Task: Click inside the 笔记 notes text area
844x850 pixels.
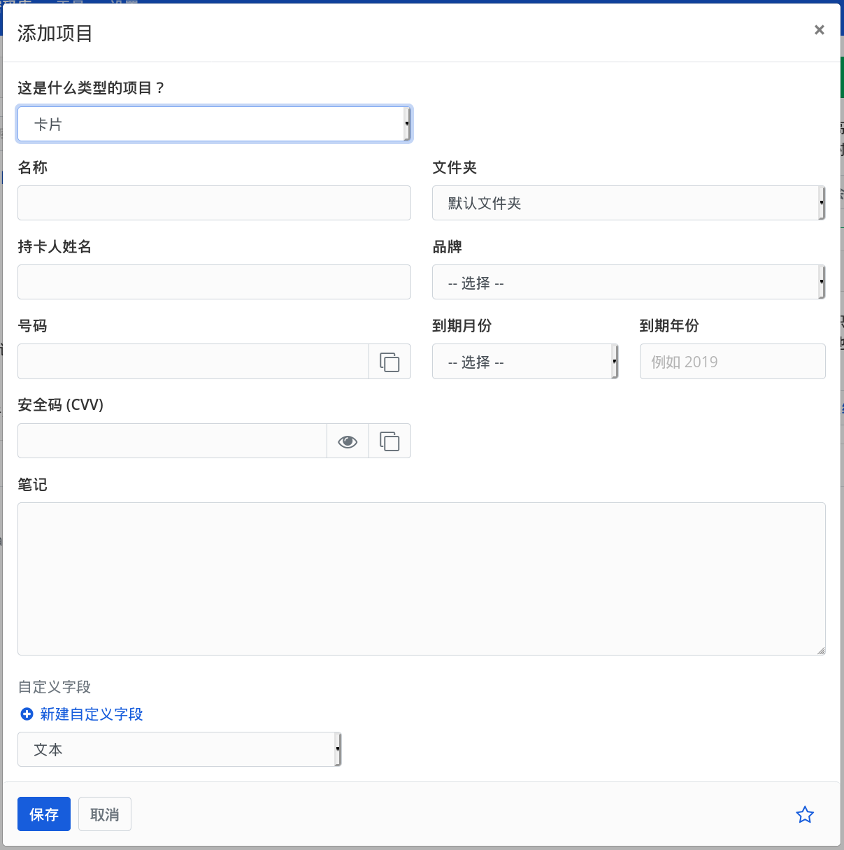Action: pos(421,579)
